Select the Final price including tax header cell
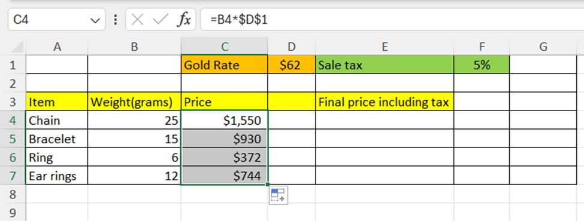584x221 pixels. 385,102
